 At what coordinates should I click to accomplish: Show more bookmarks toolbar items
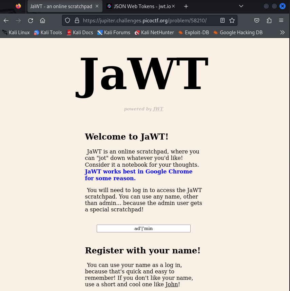tap(283, 33)
